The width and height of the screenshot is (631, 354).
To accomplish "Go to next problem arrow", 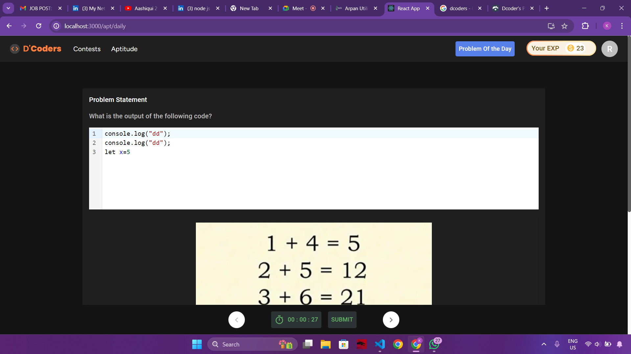I will [x=391, y=320].
